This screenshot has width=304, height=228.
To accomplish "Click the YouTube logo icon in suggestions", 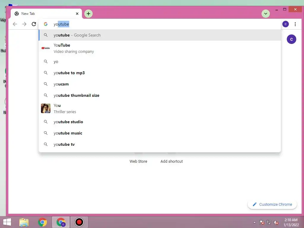I will (45, 48).
